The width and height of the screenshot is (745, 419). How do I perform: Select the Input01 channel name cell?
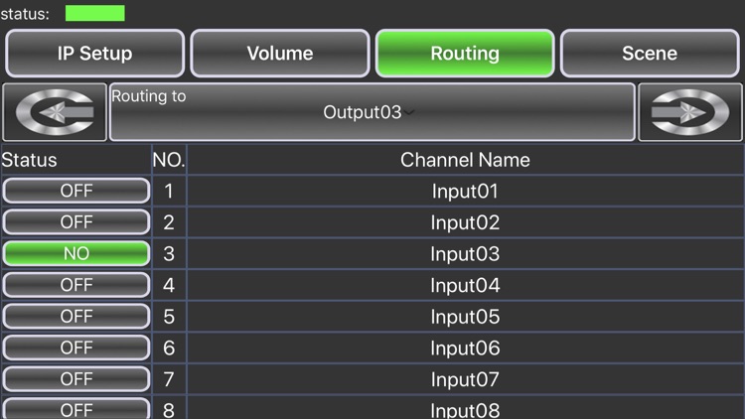pos(465,191)
